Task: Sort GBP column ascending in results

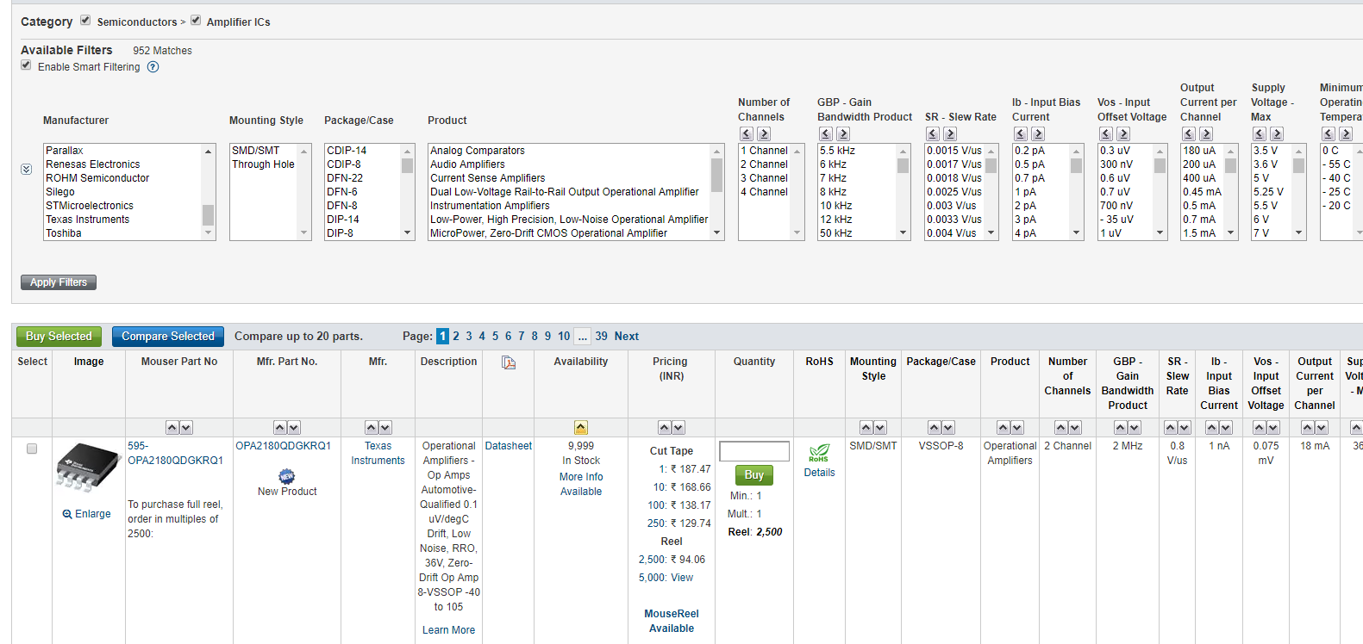Action: click(x=1121, y=428)
